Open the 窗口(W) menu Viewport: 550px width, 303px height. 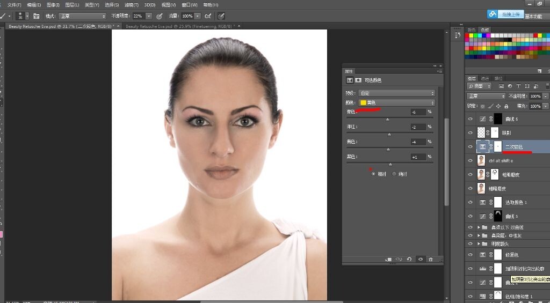(x=190, y=5)
